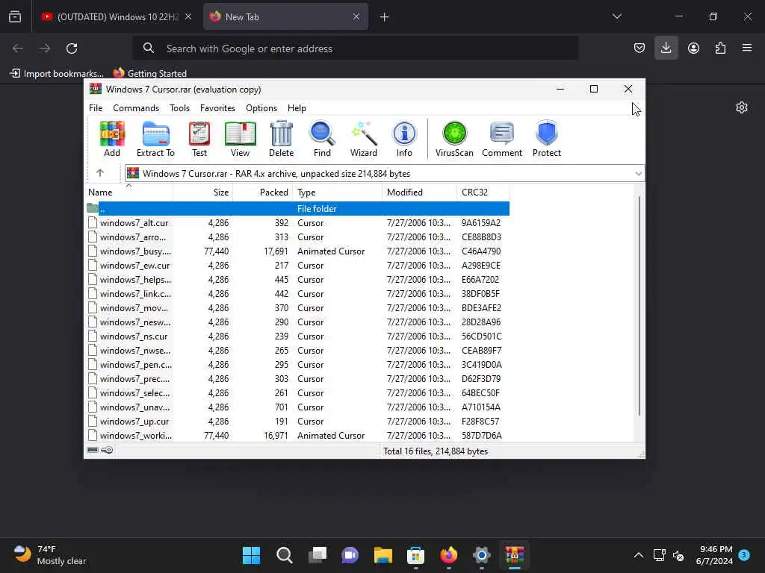Select the parent folder '..' row
Image resolution: width=765 pixels, height=573 pixels.
coord(297,209)
